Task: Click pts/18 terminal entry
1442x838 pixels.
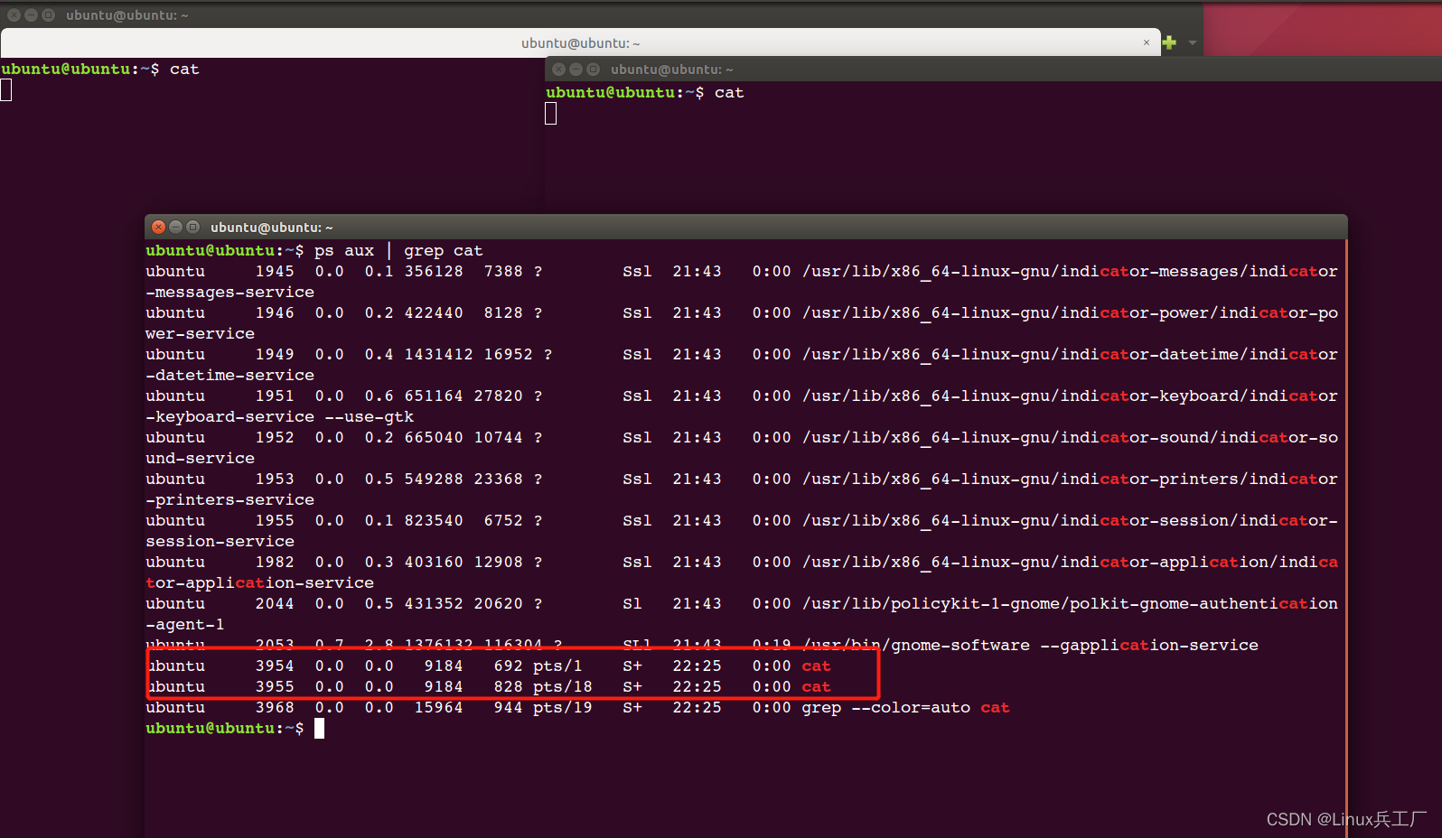Action: [563, 686]
